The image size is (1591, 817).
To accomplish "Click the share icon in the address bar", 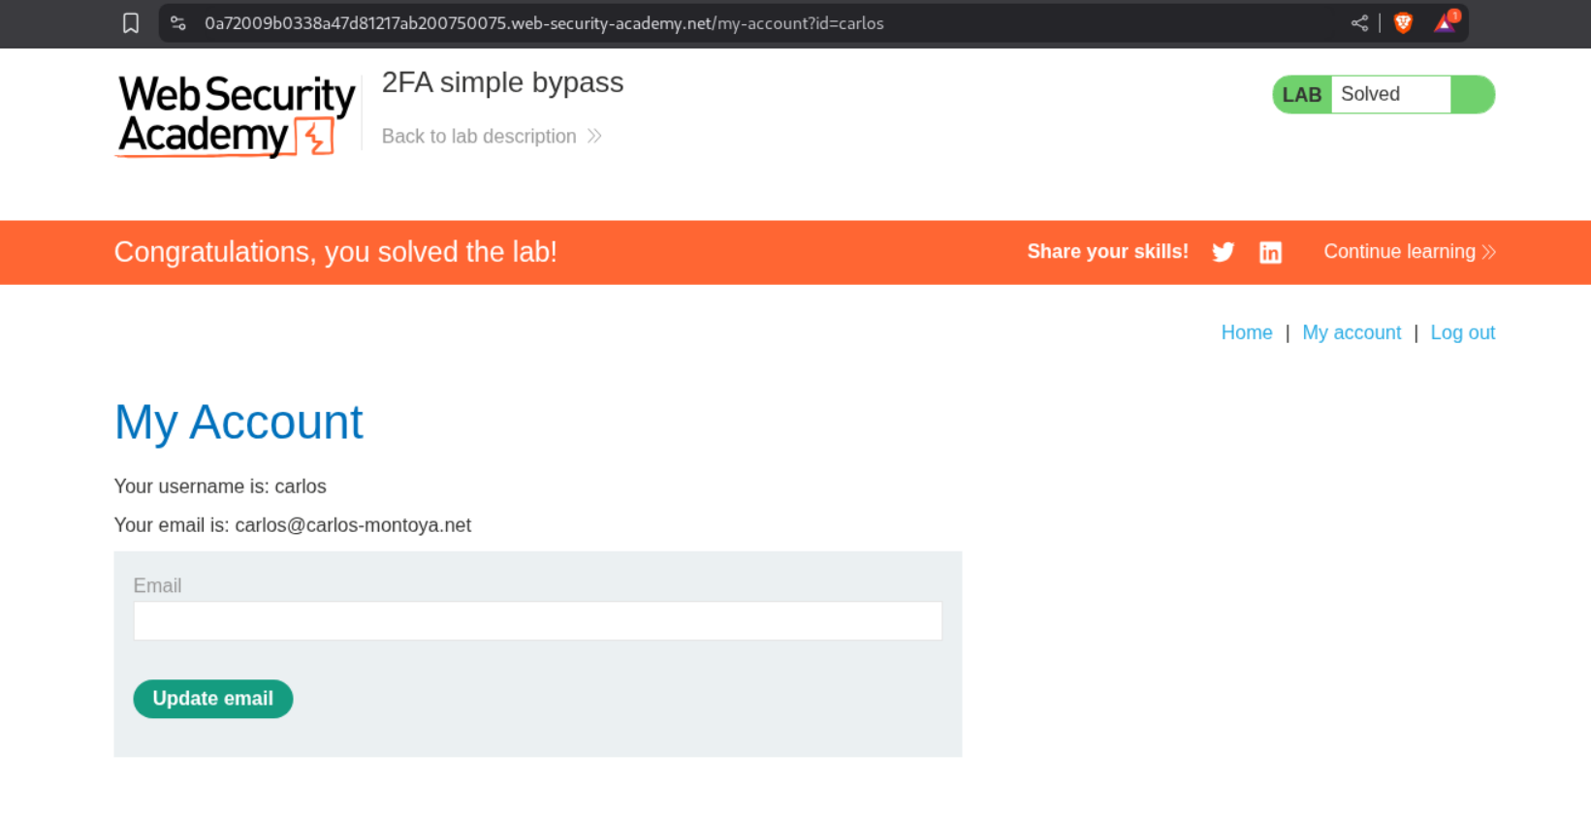I will [1359, 23].
